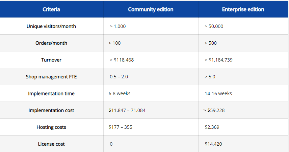289x152 pixels.
Task: Click the Turnover row label
Action: 51,60
